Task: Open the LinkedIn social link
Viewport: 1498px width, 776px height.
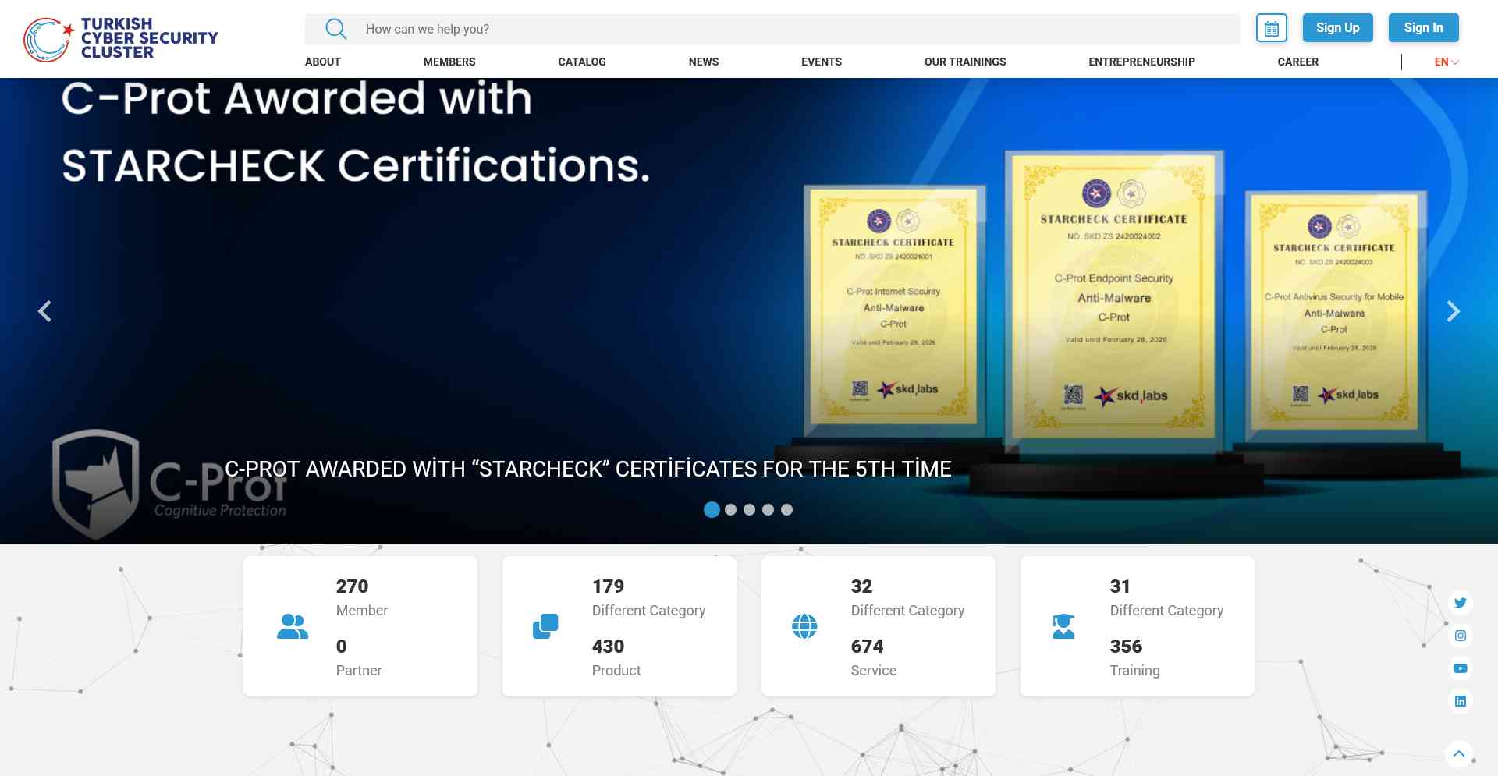Action: click(1460, 701)
